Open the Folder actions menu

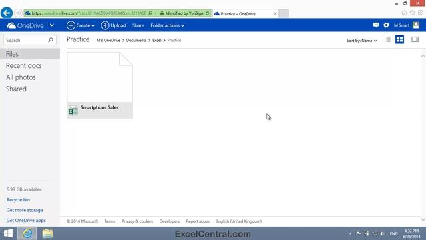click(167, 25)
